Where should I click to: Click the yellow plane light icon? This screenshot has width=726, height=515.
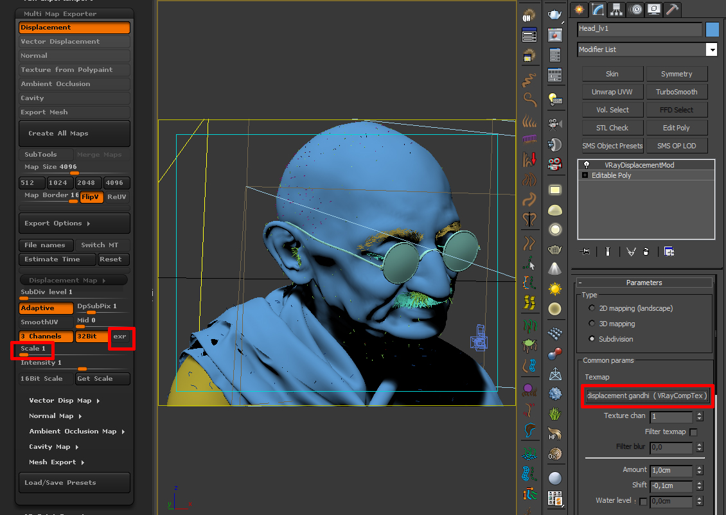[554, 189]
